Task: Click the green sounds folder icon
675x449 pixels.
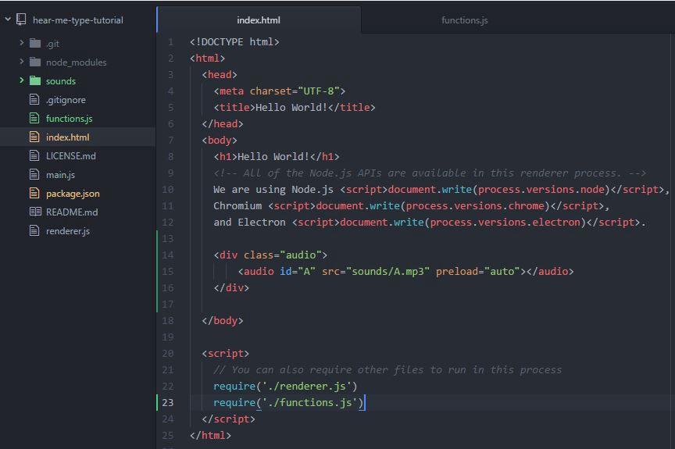Action: (34, 80)
